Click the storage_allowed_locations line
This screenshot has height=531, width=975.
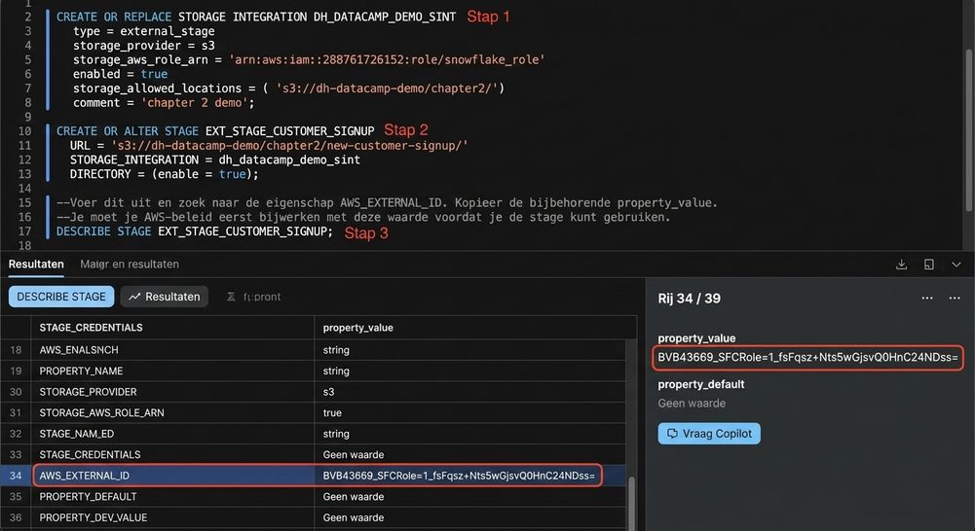[x=288, y=88]
